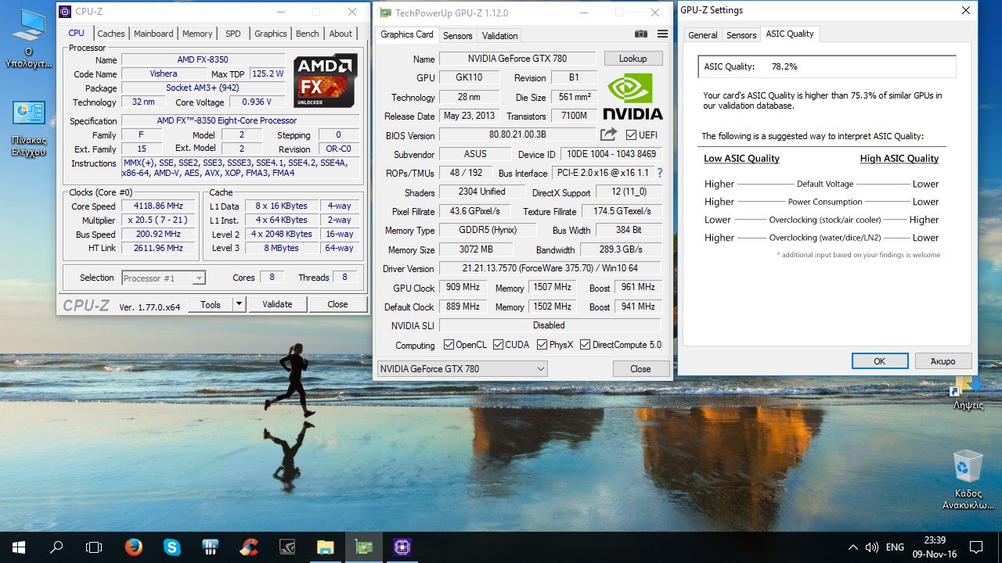1002x563 pixels.
Task: Open File Explorer from the taskbar
Action: (326, 547)
